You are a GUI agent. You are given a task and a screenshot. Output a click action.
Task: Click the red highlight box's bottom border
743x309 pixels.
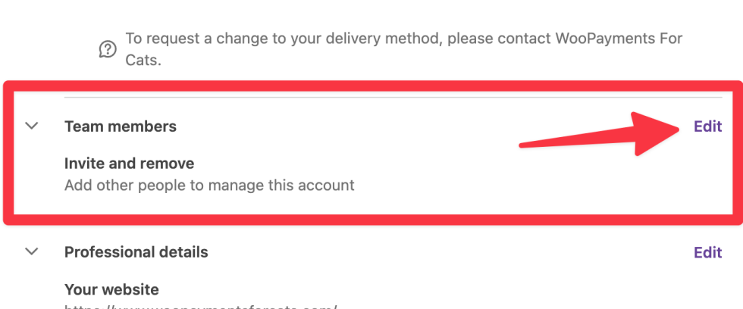coord(371,221)
